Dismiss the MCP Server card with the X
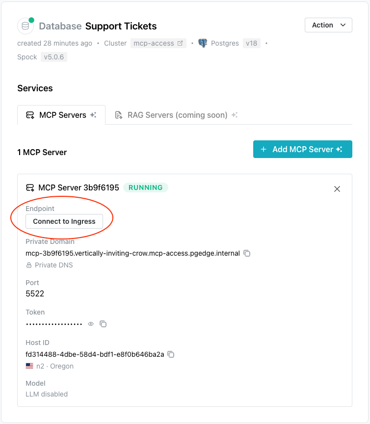370x424 pixels. coord(337,188)
